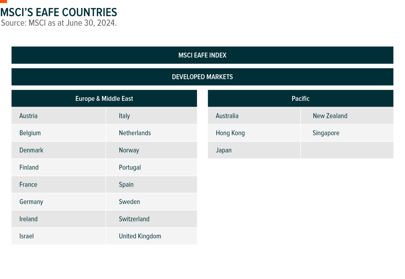The width and height of the screenshot is (405, 279).
Task: Click the 'Spain' table cell
Action: (x=151, y=185)
